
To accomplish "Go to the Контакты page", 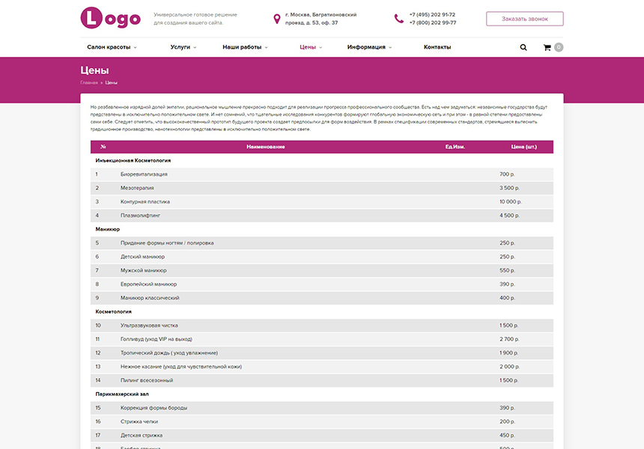I will (x=437, y=47).
